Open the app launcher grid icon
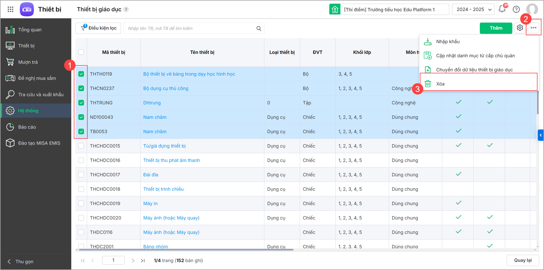Viewport: 544px width, 270px height. (10, 9)
